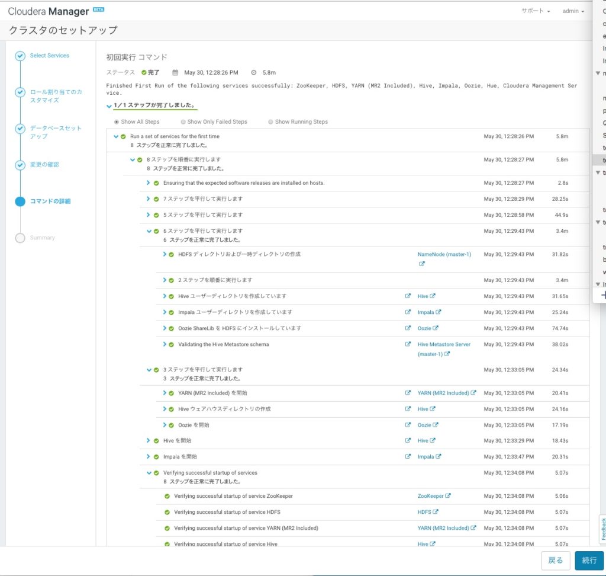Collapse 'Verifying successful startup of services' step
The width and height of the screenshot is (606, 576).
[x=149, y=473]
